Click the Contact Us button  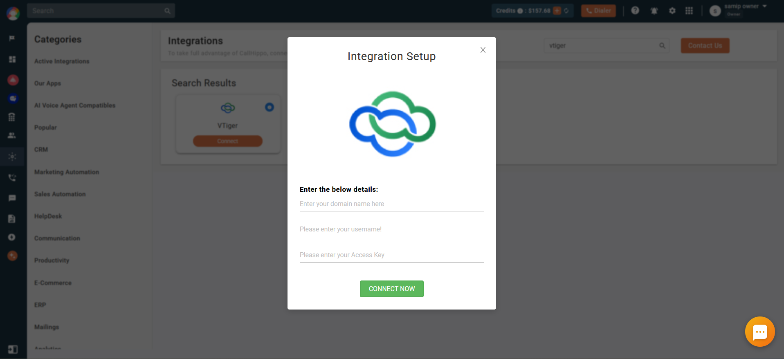[x=705, y=45]
